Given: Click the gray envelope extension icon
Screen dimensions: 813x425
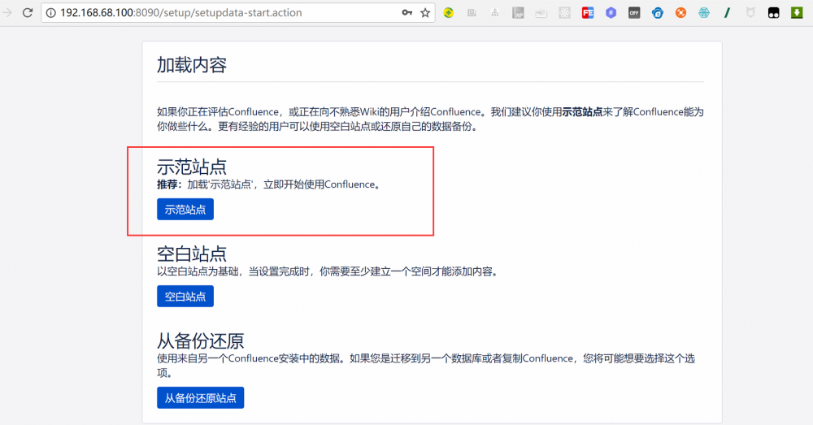Looking at the screenshot, I should (x=541, y=13).
